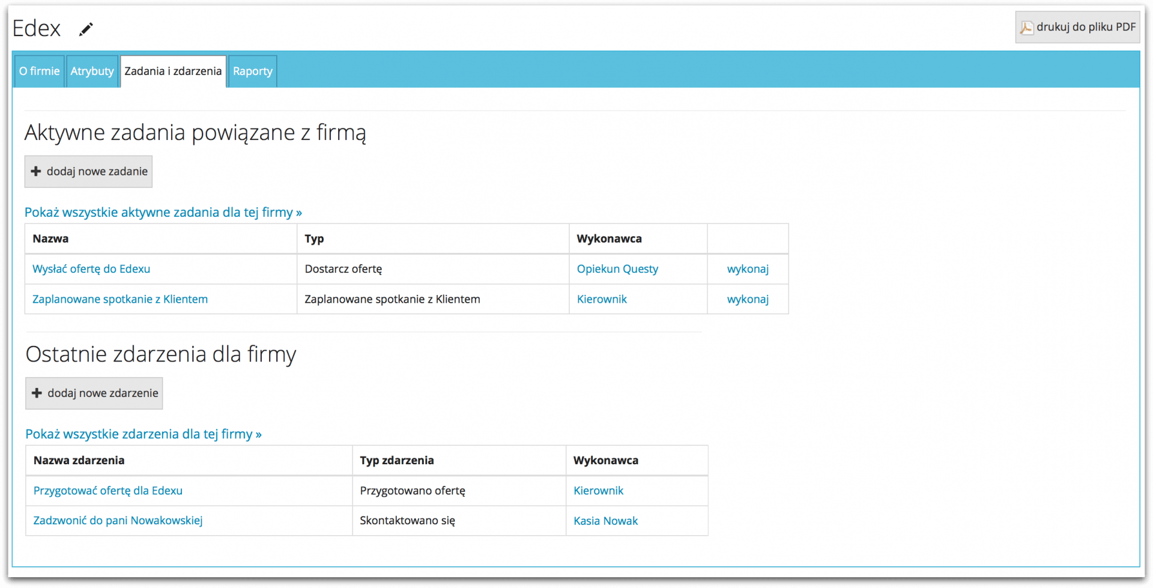Click the plus icon on dodaj nowe zadanie
This screenshot has width=1153, height=588.
(37, 171)
